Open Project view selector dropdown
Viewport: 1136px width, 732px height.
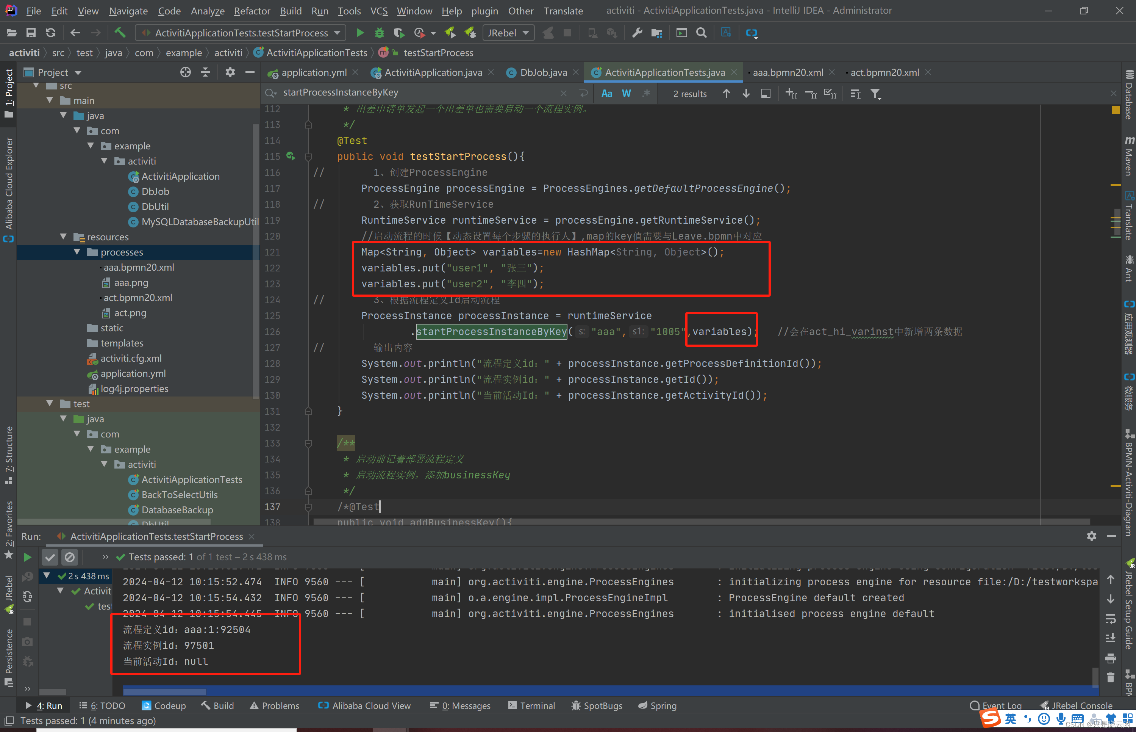59,72
